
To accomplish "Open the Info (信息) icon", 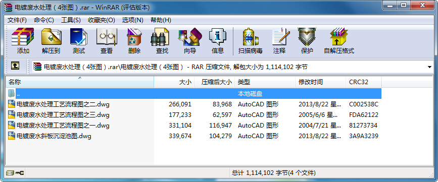I will tap(218, 37).
